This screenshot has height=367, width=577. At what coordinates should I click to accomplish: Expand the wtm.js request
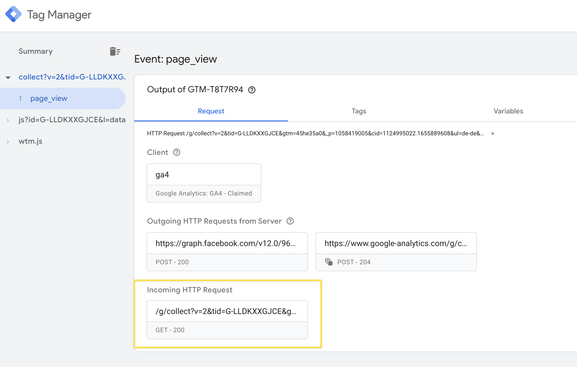[8, 142]
